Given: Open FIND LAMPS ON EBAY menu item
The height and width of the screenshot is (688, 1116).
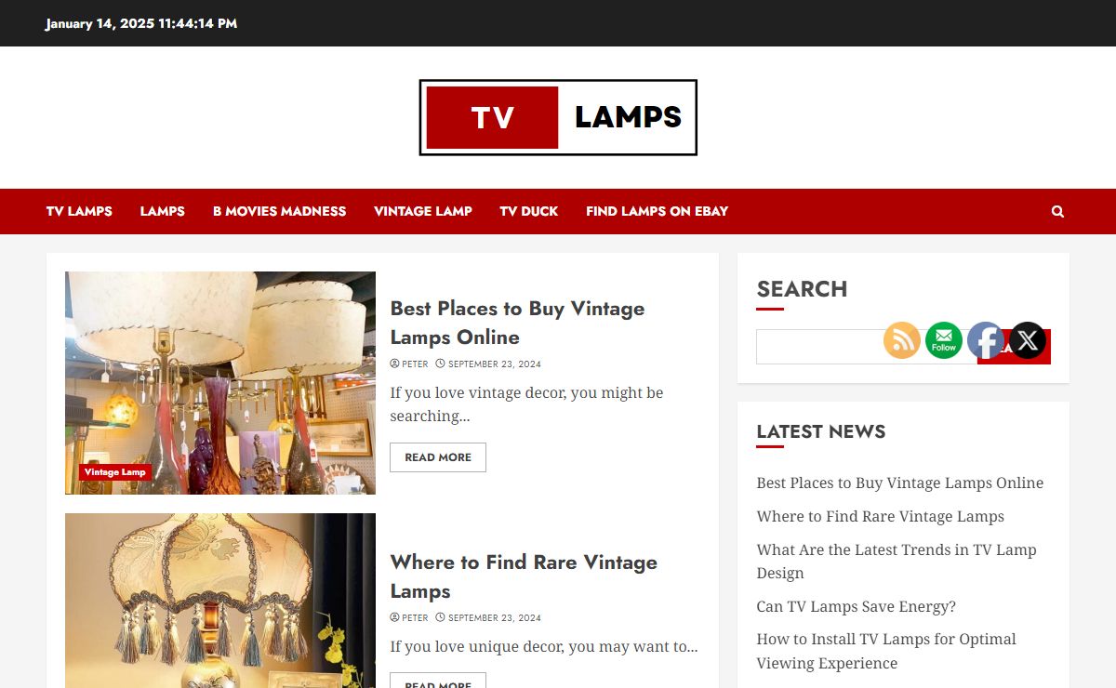Looking at the screenshot, I should [657, 211].
